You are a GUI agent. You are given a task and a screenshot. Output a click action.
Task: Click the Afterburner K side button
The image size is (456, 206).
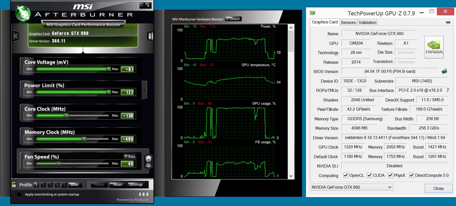point(16,36)
